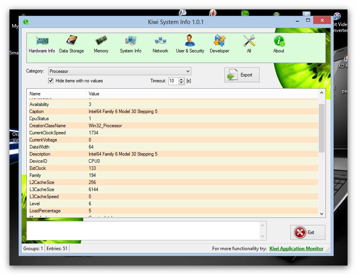Exit the Kiwi System Info application
Screen dimensions: 357x275
(x=308, y=232)
